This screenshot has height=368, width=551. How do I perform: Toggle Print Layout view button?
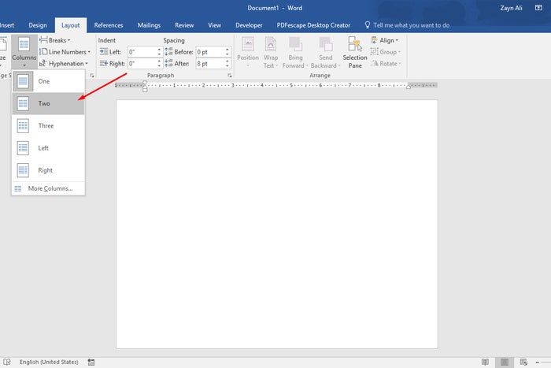click(504, 362)
